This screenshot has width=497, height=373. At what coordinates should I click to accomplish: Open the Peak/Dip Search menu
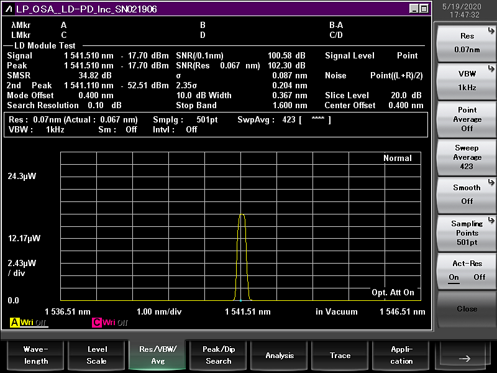pos(218,355)
